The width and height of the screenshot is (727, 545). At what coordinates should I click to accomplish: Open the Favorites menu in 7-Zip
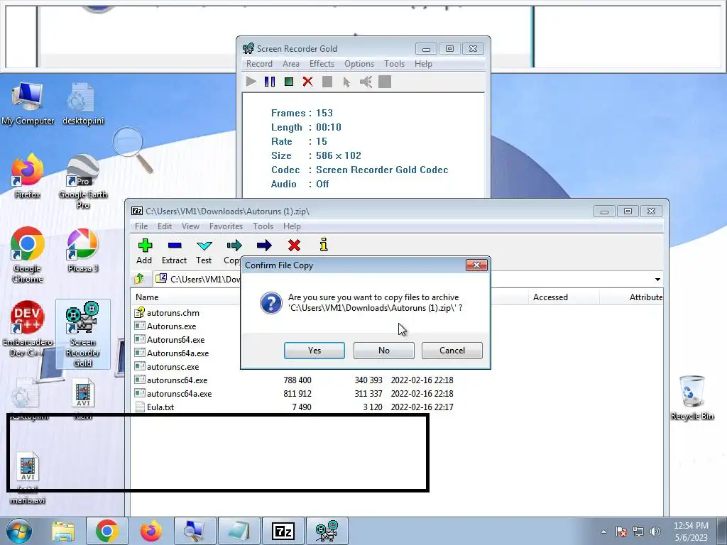point(226,226)
